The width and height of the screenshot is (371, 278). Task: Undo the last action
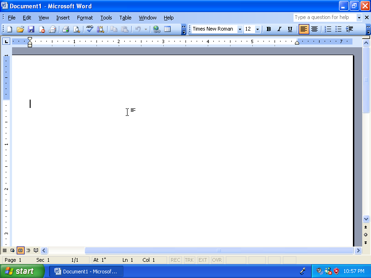coord(138,29)
